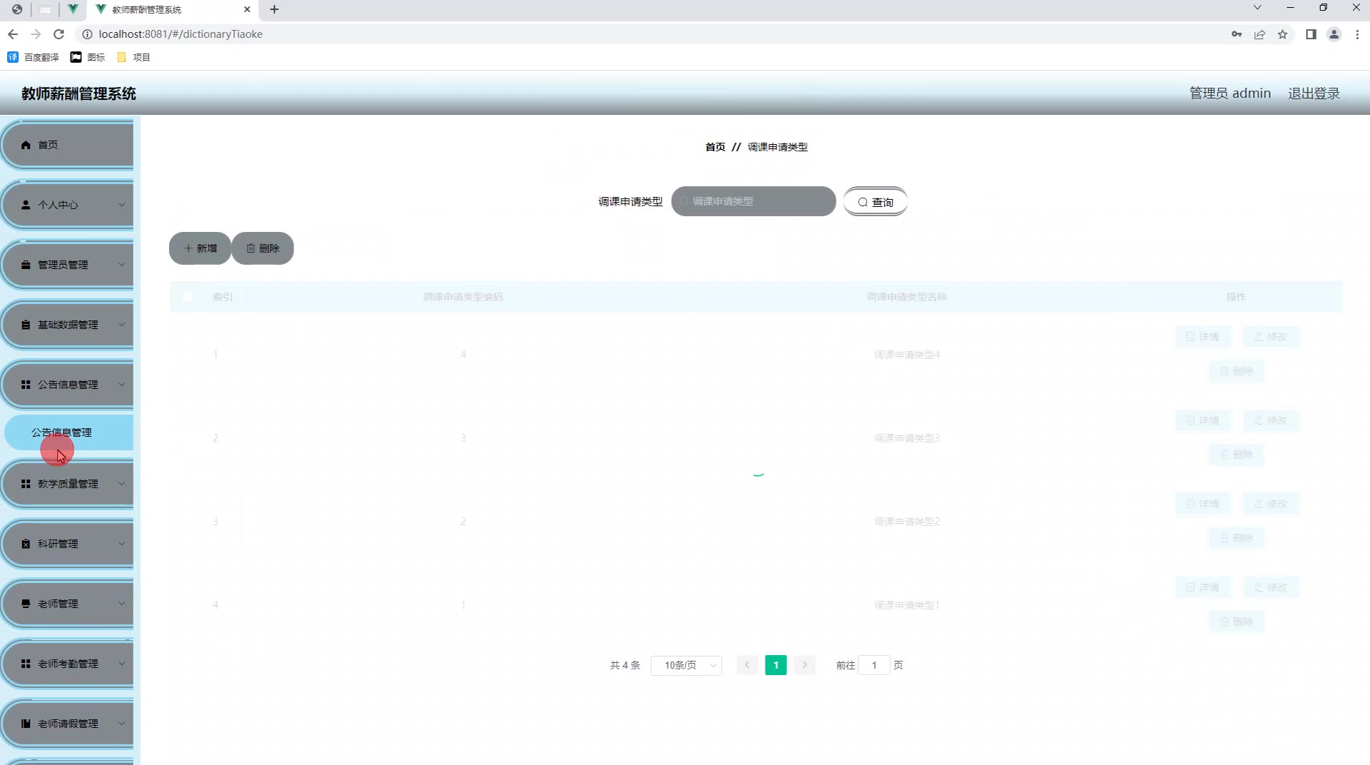Click the next page arrow
Image resolution: width=1370 pixels, height=765 pixels.
click(x=804, y=665)
